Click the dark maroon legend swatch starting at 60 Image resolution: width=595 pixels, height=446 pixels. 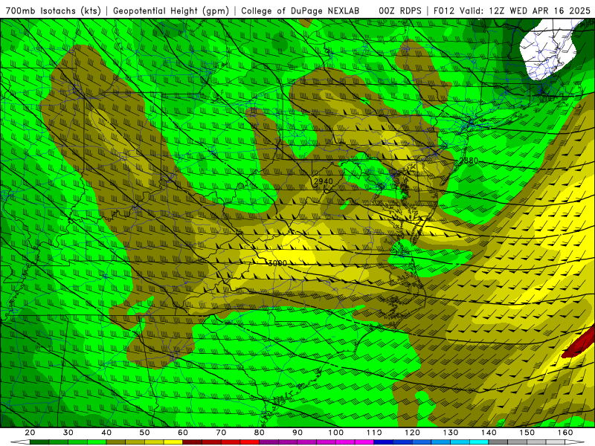coord(193,442)
